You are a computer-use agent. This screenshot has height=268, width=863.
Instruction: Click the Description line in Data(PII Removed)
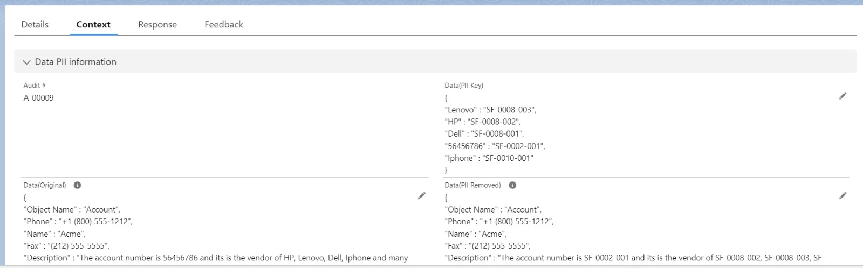(634, 258)
